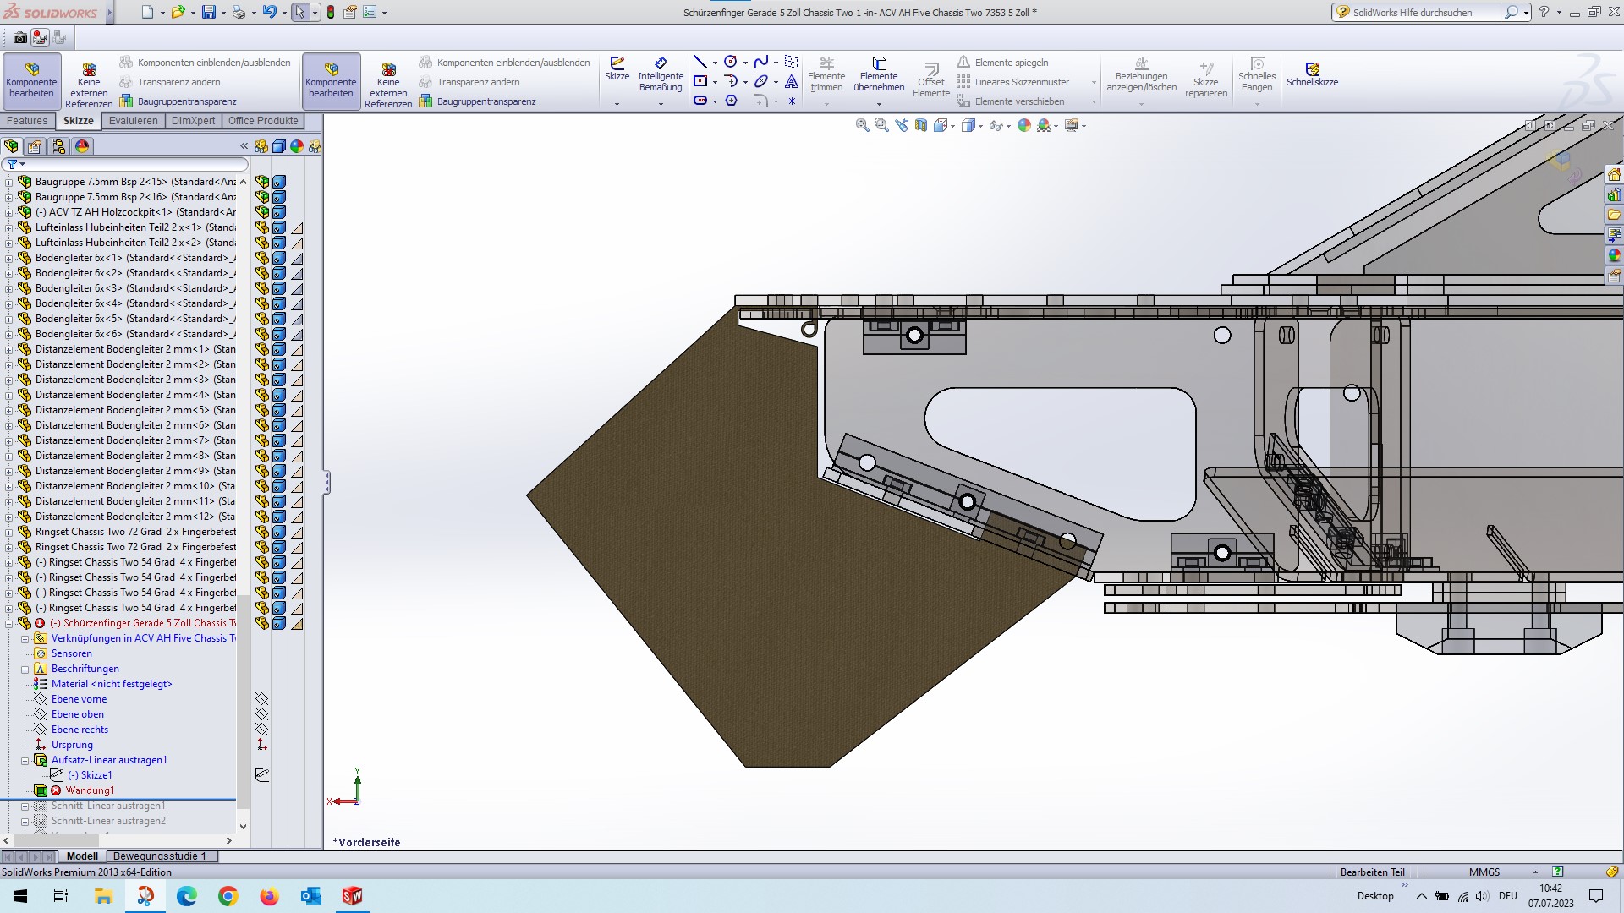Open the Skizze button dropdown arrow
This screenshot has width=1624, height=913.
(617, 104)
